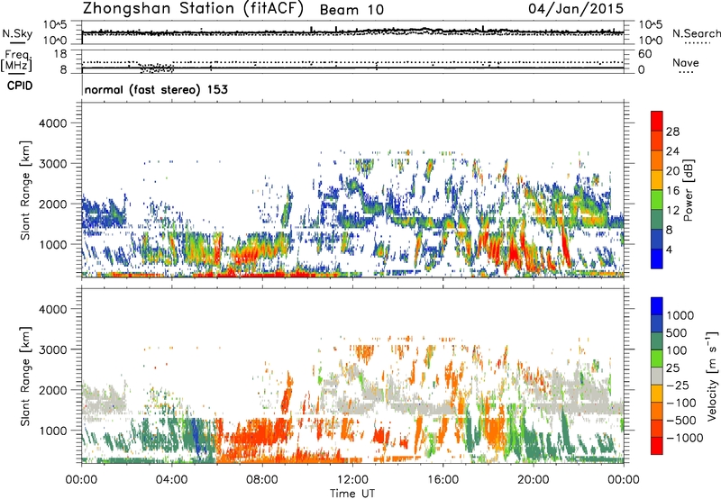Click the red bottom of velocity colorbar
This screenshot has height=499, width=721.
pyautogui.click(x=657, y=446)
